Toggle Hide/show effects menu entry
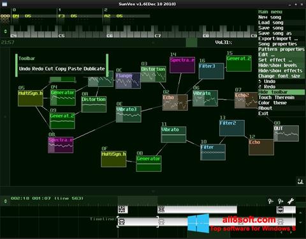The image size is (306, 239). point(280,70)
